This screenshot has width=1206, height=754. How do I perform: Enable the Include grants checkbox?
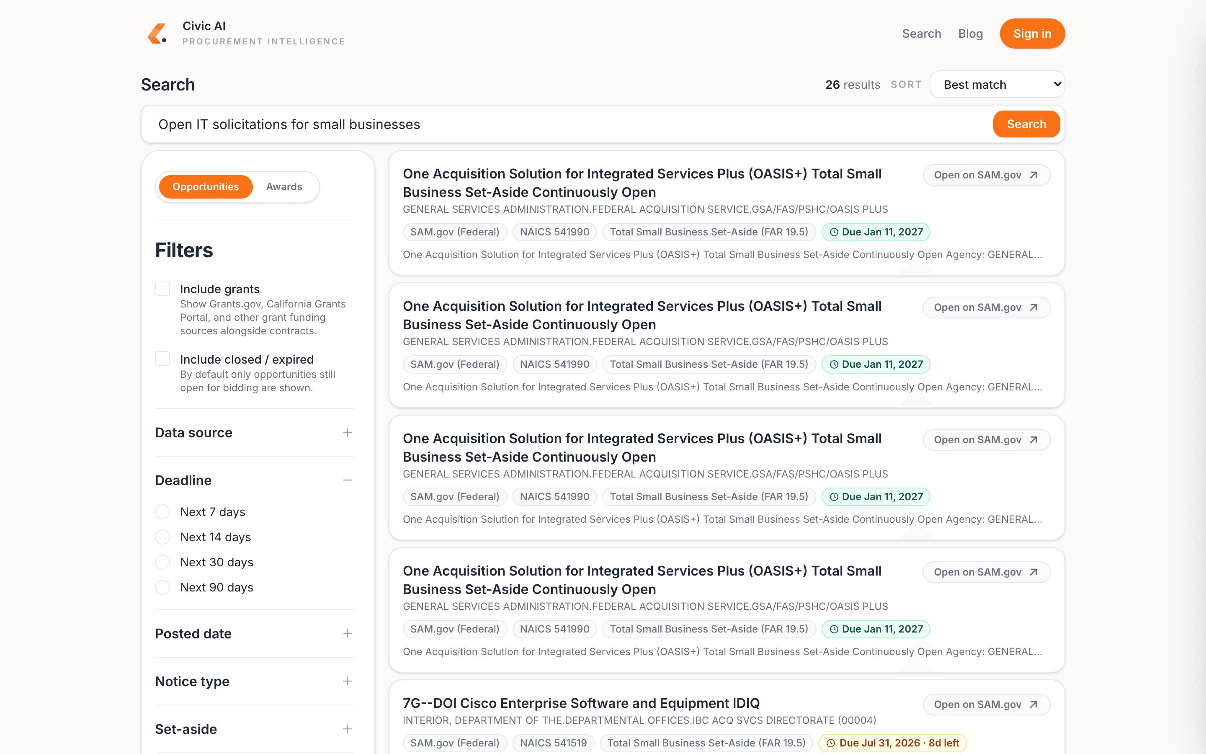point(162,288)
